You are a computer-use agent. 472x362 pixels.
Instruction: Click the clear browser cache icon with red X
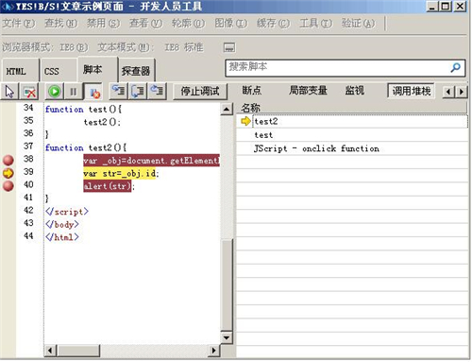pos(29,92)
